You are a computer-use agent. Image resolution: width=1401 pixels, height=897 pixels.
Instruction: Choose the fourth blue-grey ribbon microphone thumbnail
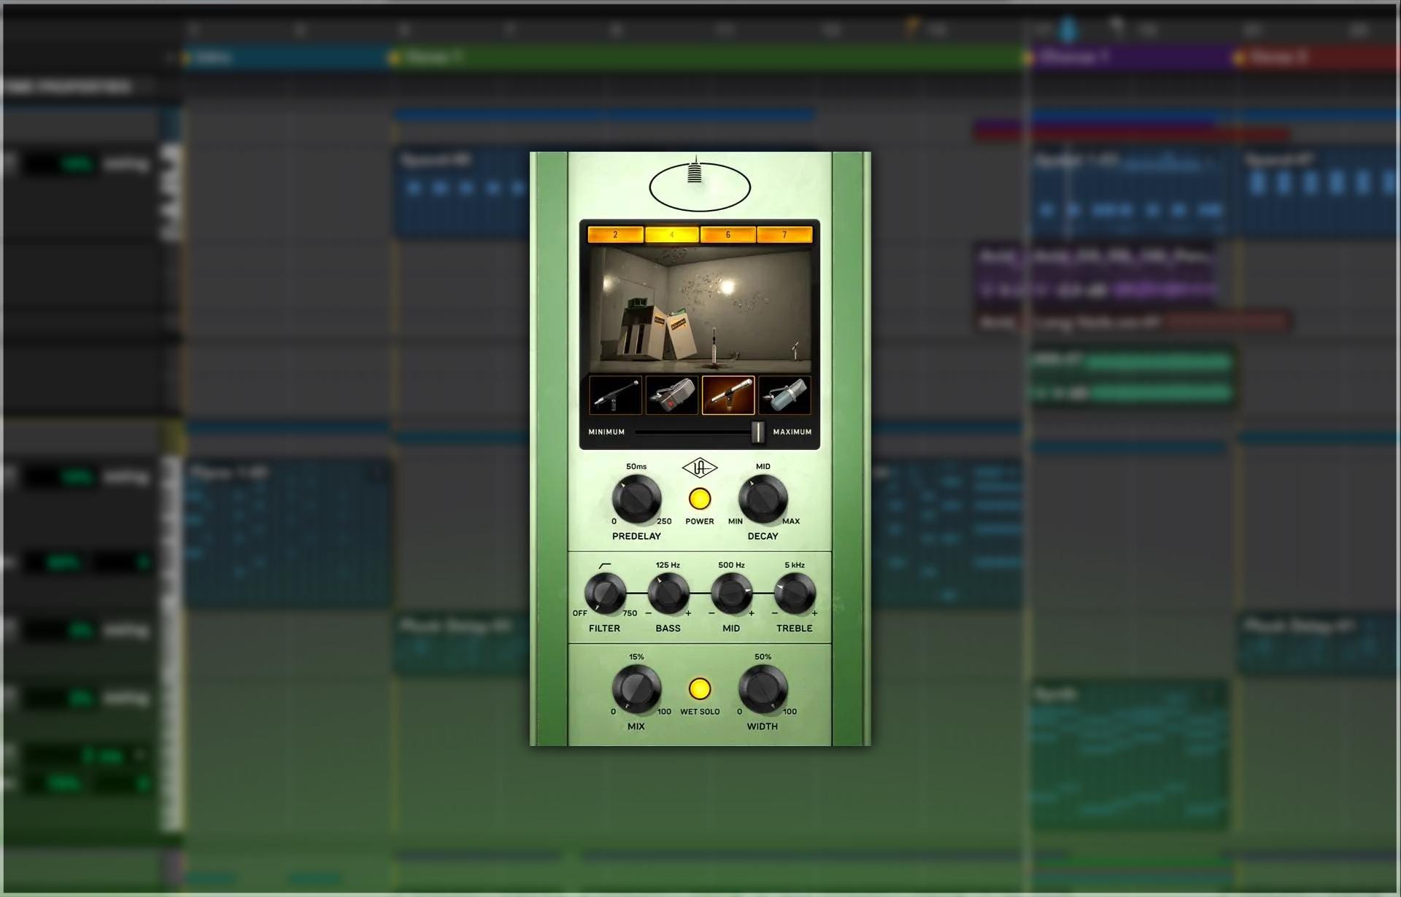point(784,395)
